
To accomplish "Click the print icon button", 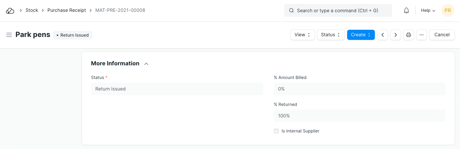I will point(409,35).
